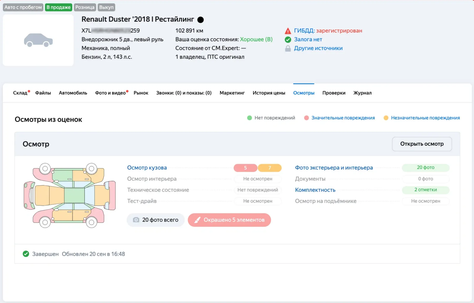The height and width of the screenshot is (303, 474).
Task: Click the red badge showing 5 damages
Action: coord(245,168)
